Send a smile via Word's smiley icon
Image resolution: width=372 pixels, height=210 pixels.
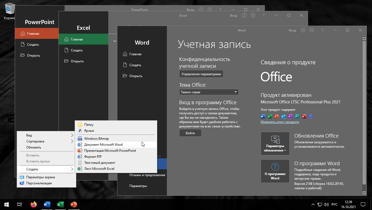[x=303, y=30]
